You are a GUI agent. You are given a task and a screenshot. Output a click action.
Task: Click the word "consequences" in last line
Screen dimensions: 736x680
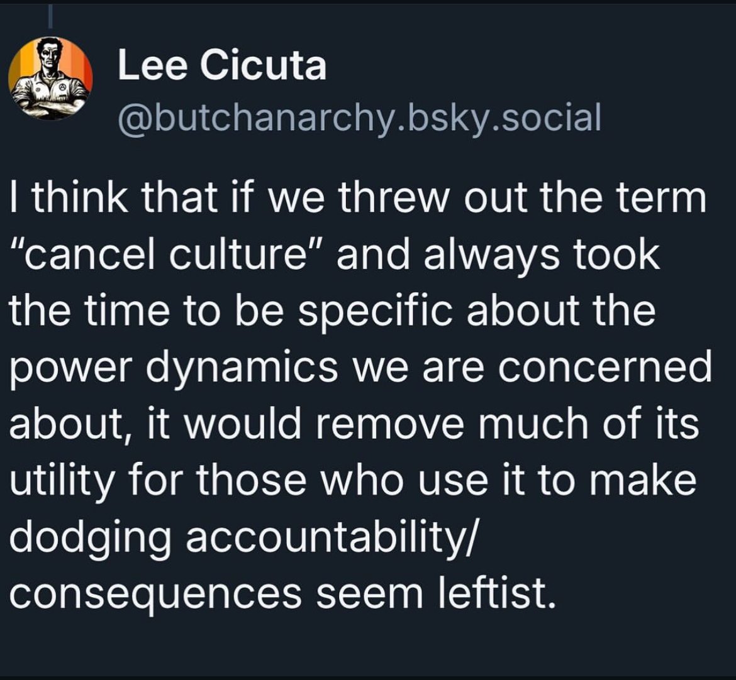pos(155,595)
